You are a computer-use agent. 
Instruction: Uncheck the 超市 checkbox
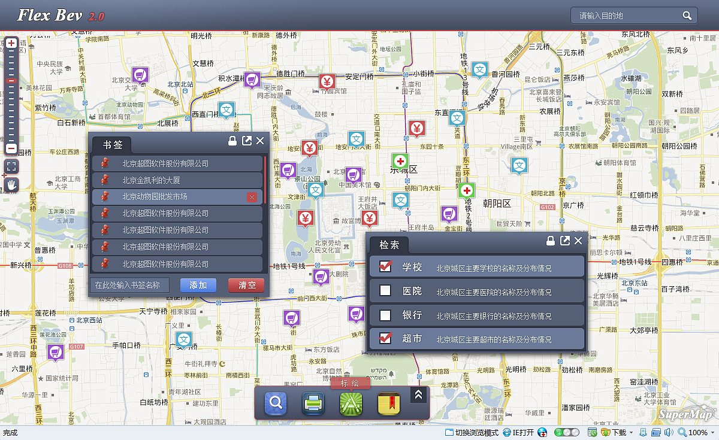[386, 338]
